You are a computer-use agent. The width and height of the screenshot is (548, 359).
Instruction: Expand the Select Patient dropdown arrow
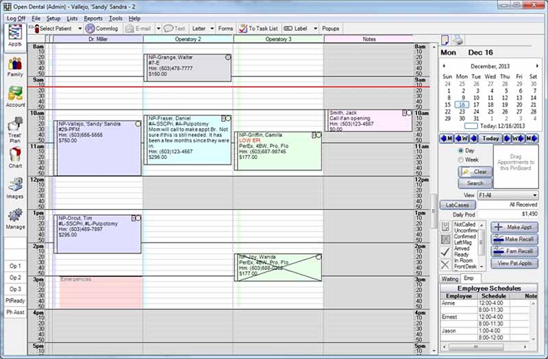[x=80, y=29]
